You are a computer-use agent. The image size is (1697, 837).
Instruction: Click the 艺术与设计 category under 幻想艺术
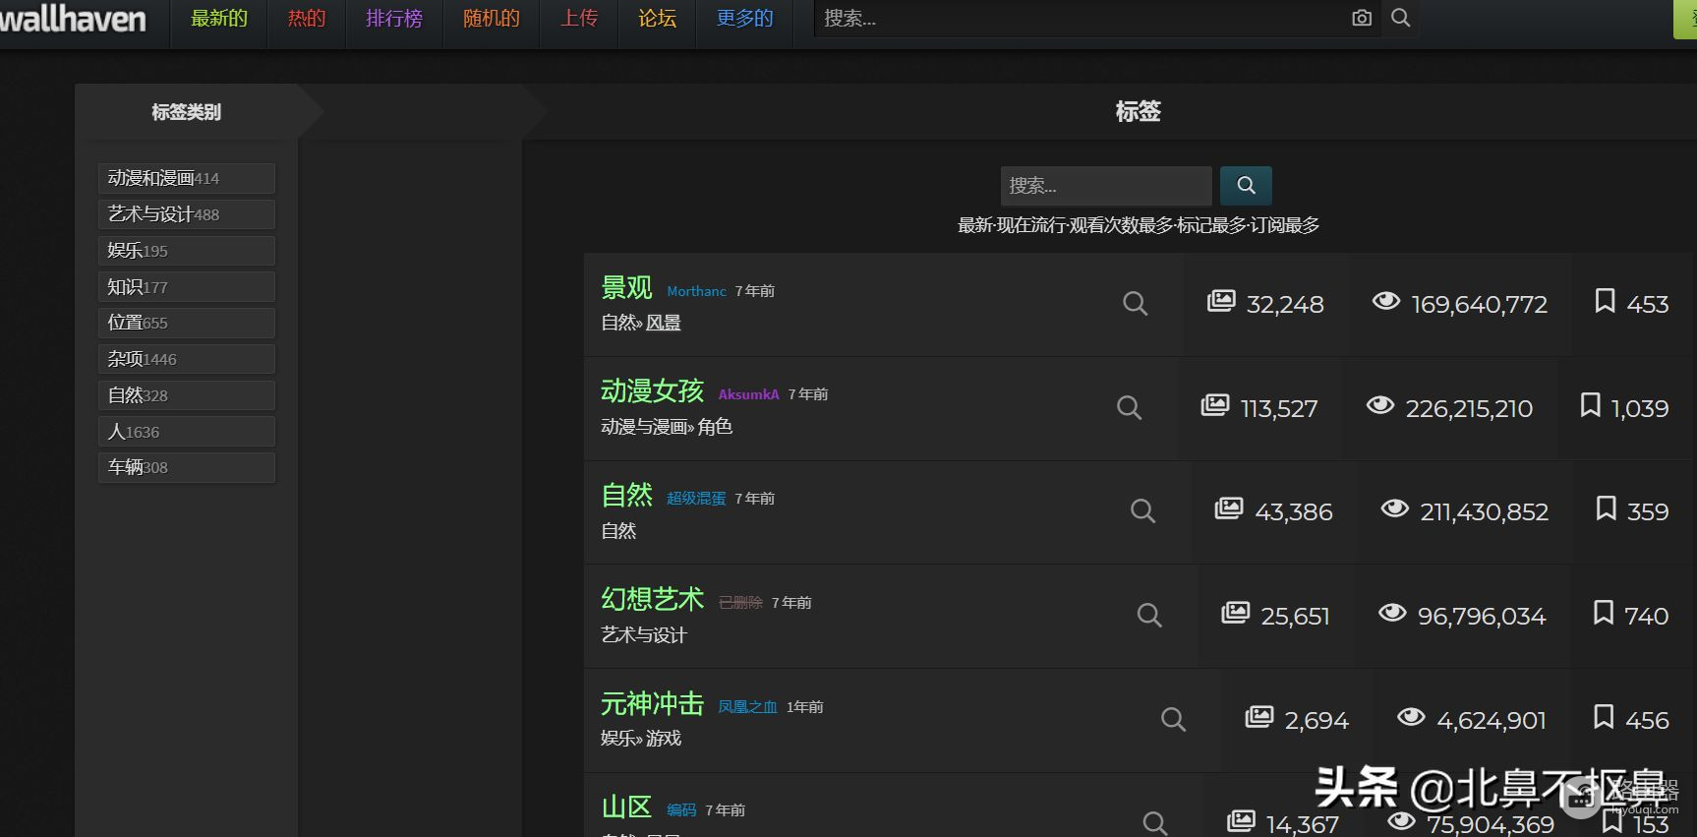[x=644, y=634]
